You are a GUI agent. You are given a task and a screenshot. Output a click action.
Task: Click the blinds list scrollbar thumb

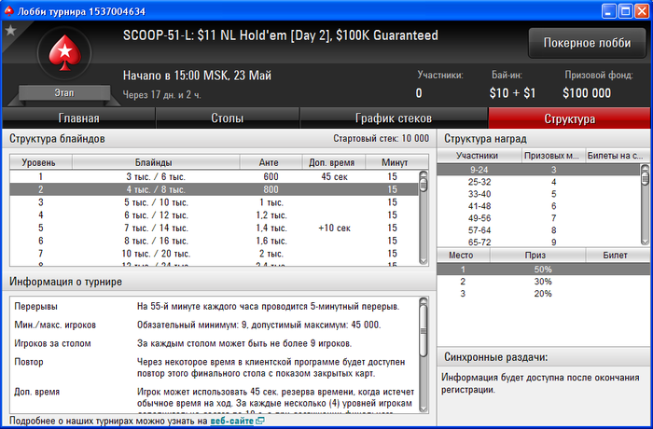[424, 185]
